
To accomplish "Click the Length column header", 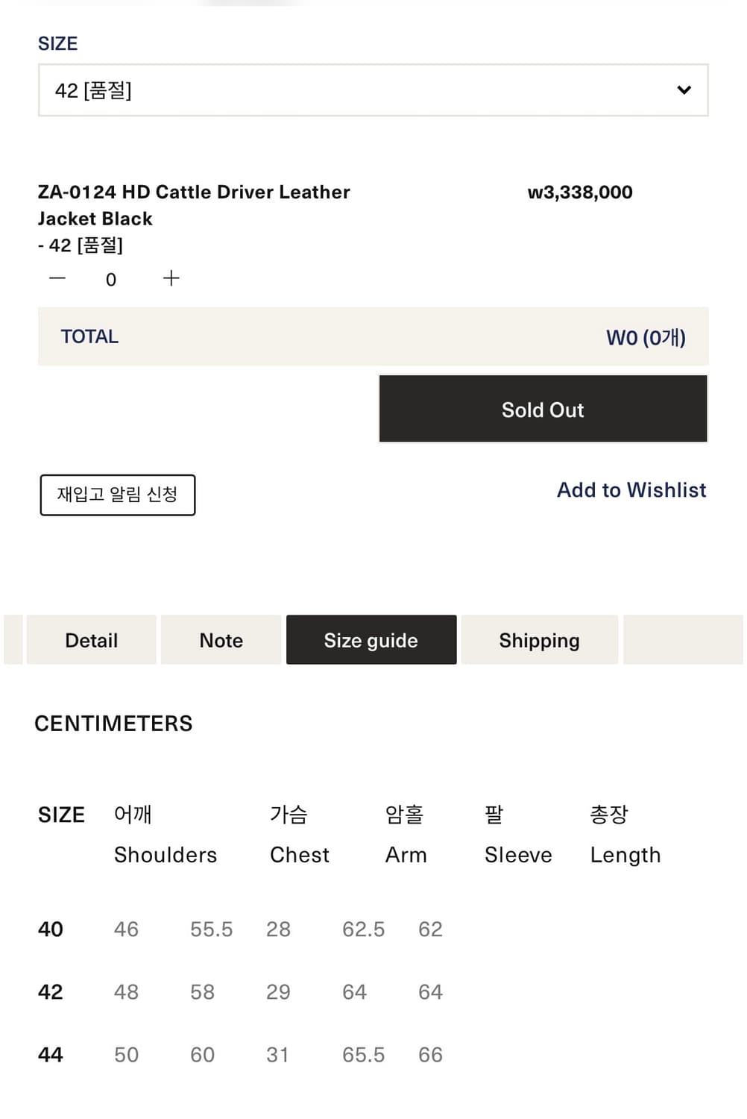I will [625, 854].
